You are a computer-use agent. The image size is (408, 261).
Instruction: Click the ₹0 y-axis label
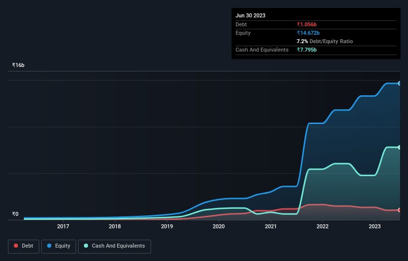pos(15,214)
